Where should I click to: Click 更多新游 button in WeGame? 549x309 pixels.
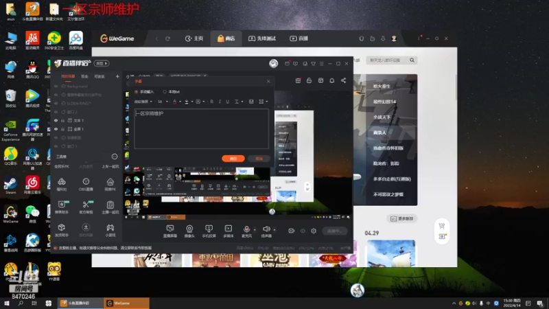tap(401, 218)
